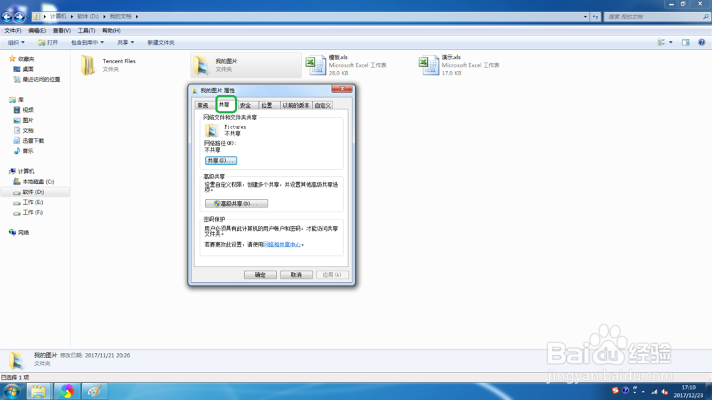Expand breadcrumb arrow after 我的文档
Viewport: 712px width, 400px height.
click(137, 17)
